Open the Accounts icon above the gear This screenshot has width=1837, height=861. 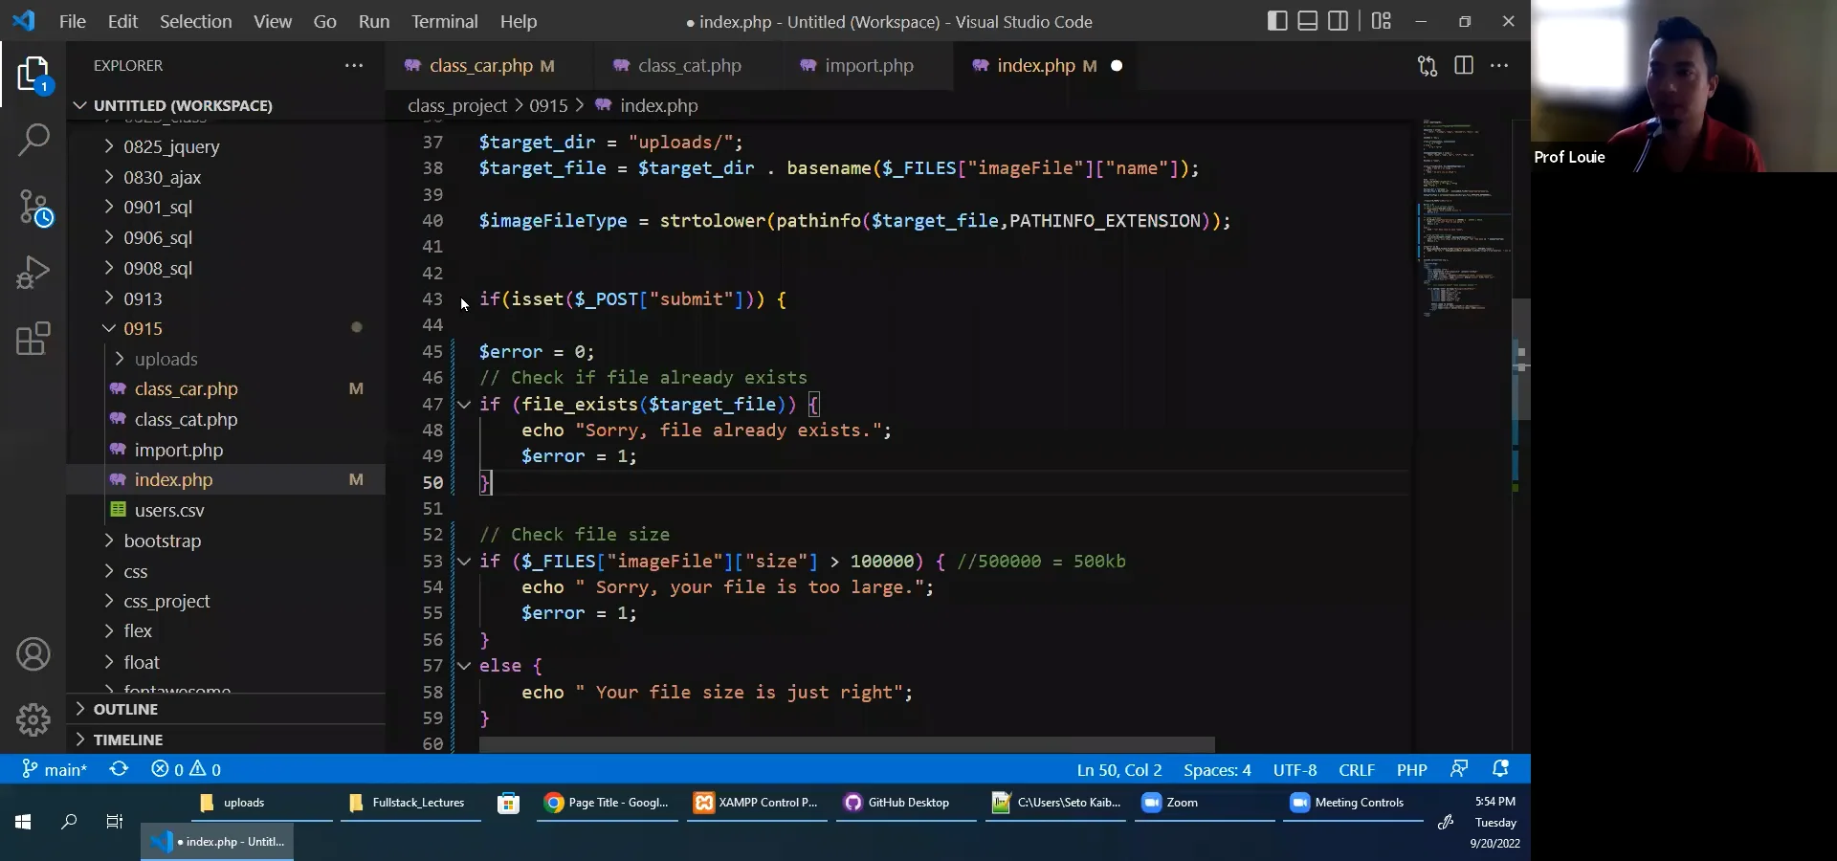(34, 654)
